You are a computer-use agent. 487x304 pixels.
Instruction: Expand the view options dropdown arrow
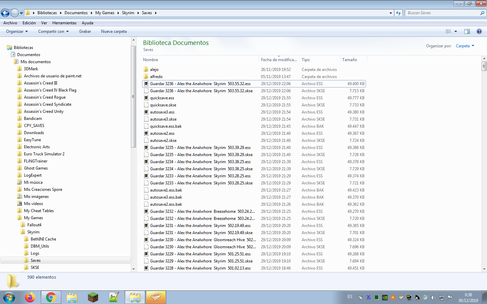[x=456, y=31]
